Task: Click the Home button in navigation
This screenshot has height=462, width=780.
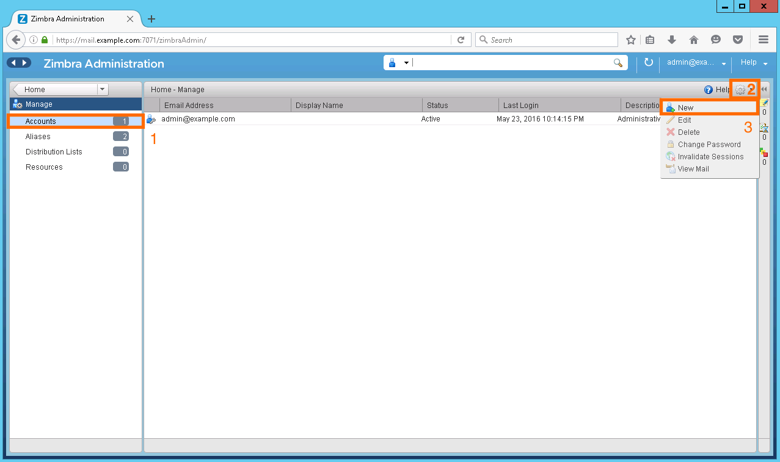Action: tap(55, 90)
